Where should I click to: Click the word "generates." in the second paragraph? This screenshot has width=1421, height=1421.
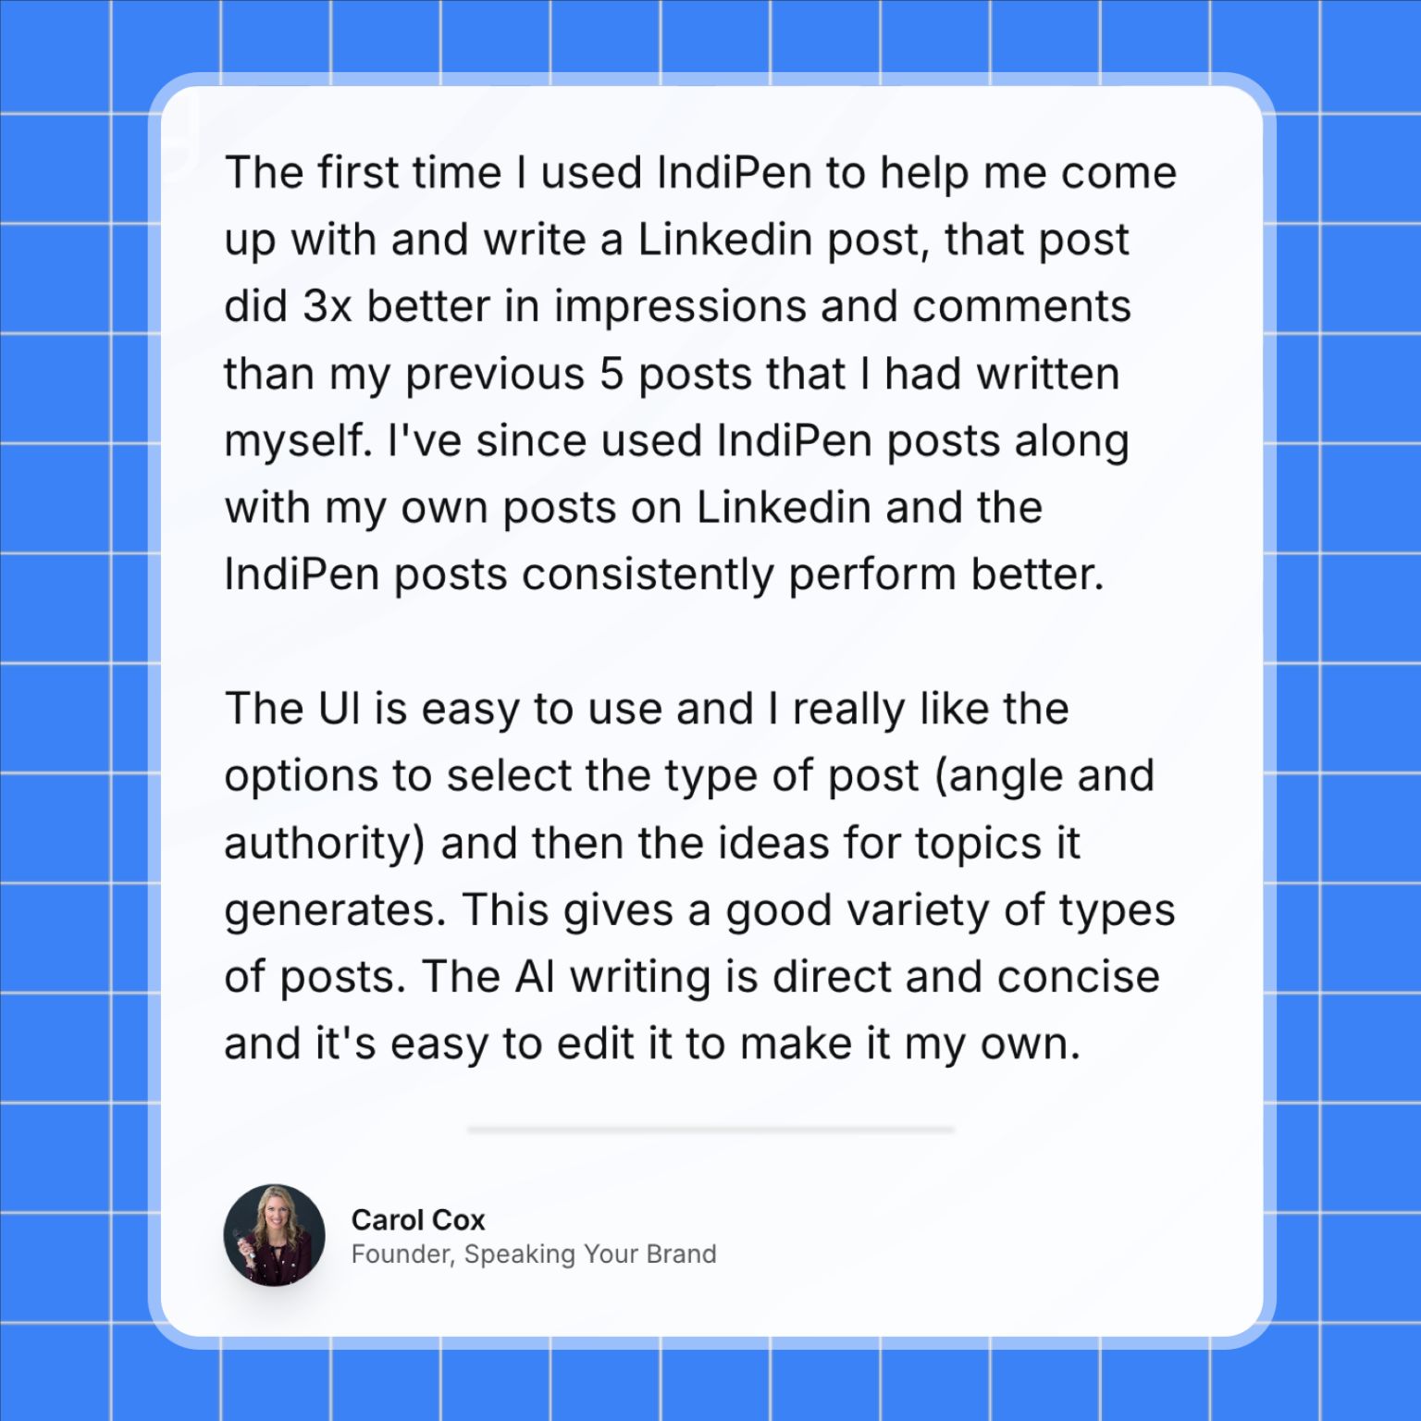336,911
